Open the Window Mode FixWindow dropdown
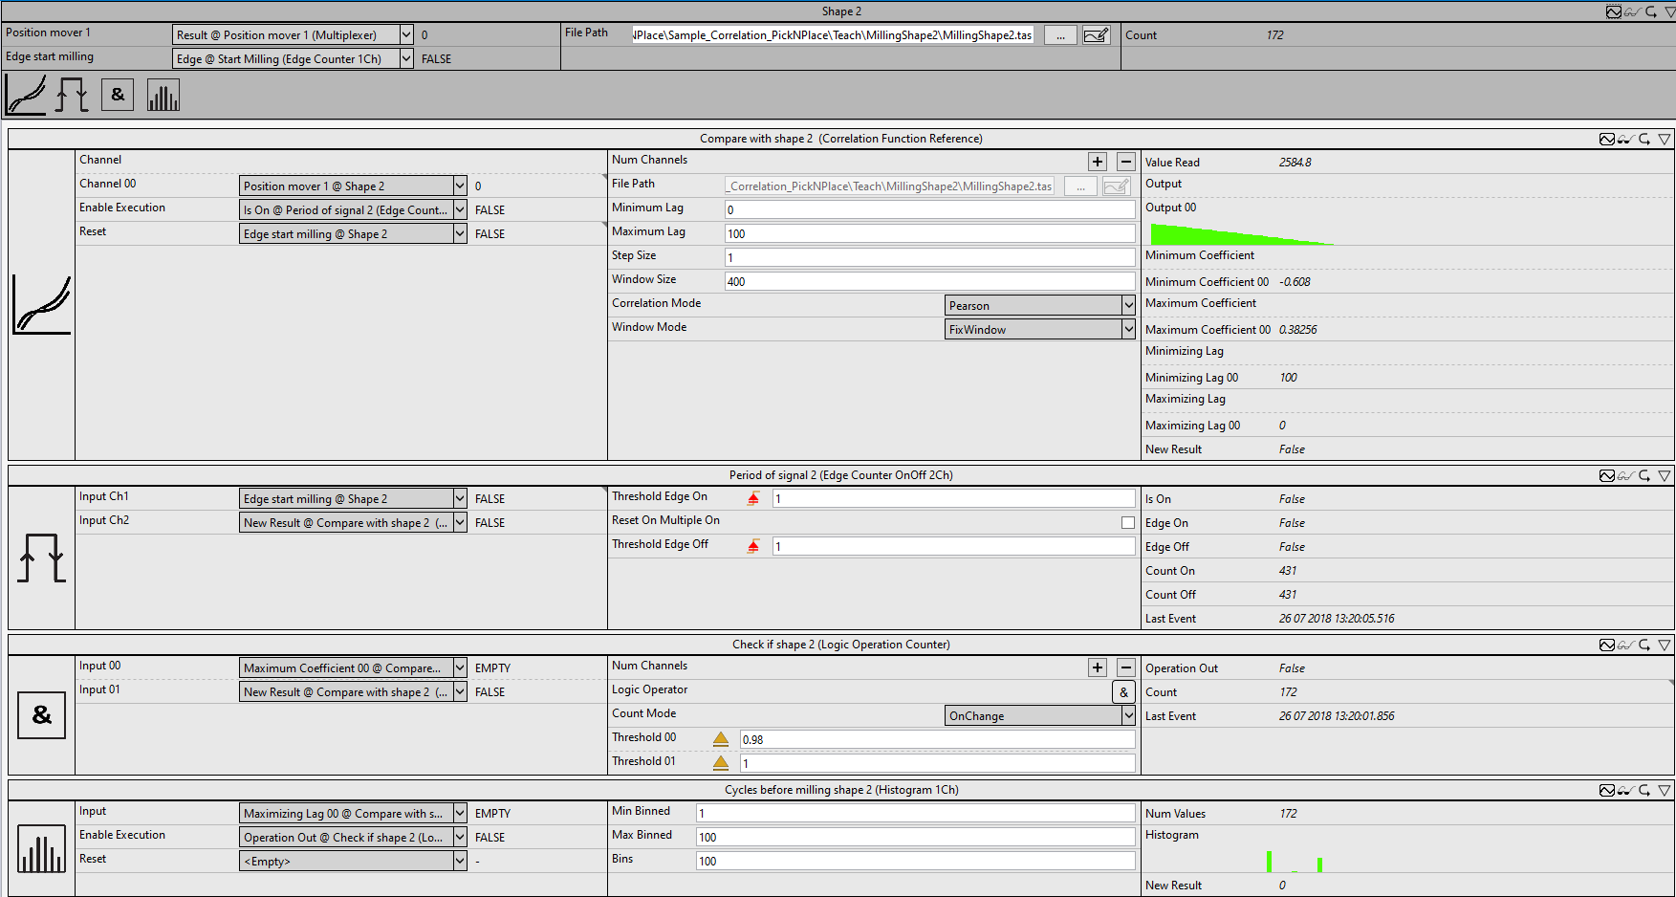Screen dimensions: 1676x897 [1040, 329]
